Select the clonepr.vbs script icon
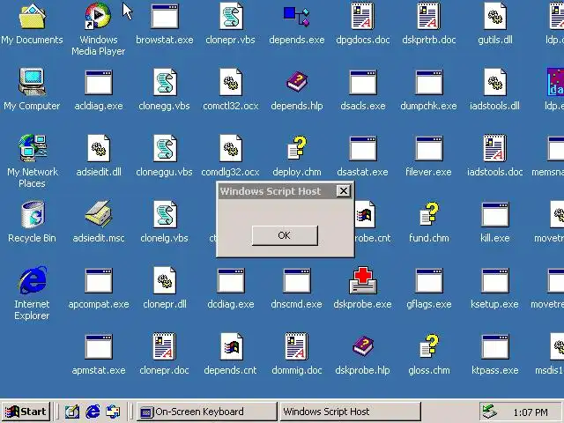This screenshot has height=423, width=564. pyautogui.click(x=231, y=17)
